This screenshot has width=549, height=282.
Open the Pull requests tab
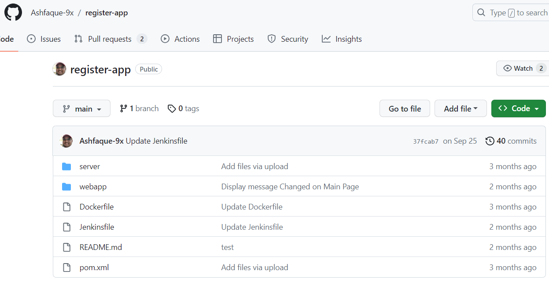pos(111,39)
